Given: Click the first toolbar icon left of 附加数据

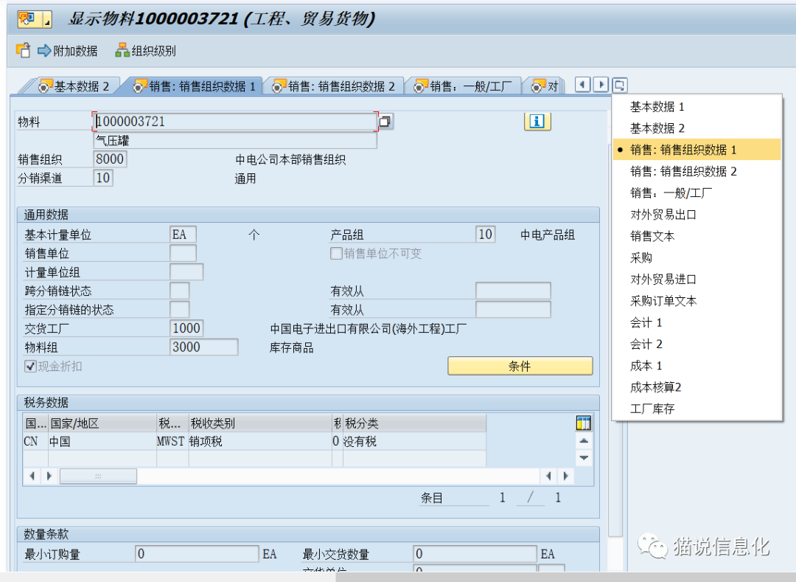Looking at the screenshot, I should pyautogui.click(x=23, y=51).
